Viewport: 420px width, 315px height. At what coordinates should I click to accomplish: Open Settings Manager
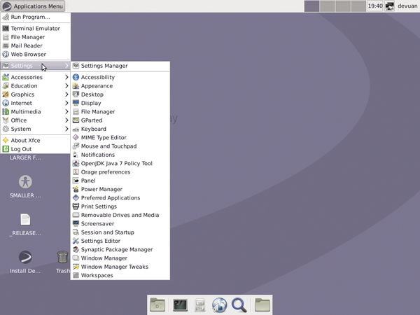tap(120, 66)
